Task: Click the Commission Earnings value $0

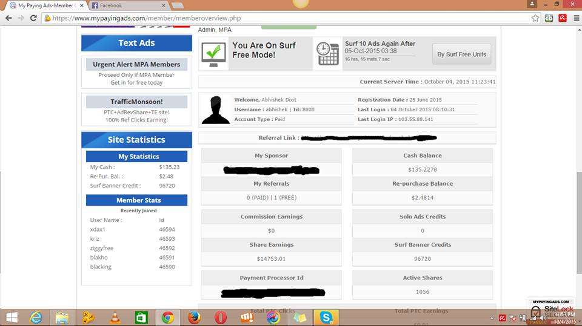Action: tap(272, 231)
